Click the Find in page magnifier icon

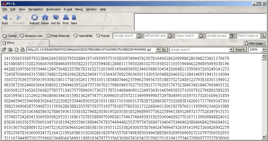[263, 36]
